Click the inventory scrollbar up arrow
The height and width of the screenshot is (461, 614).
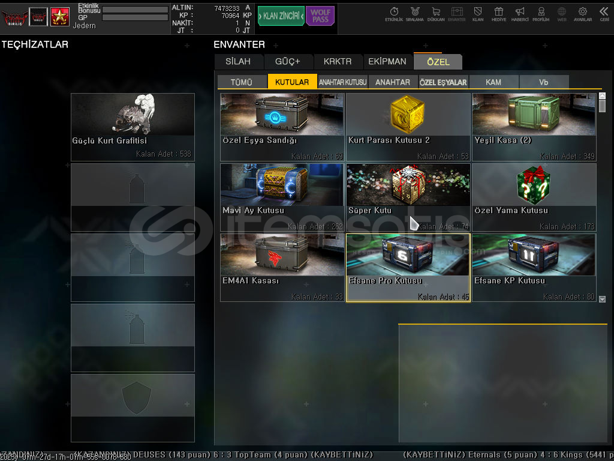pyautogui.click(x=602, y=95)
